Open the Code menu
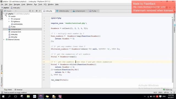This screenshot has height=99, width=176. pos(23,4)
